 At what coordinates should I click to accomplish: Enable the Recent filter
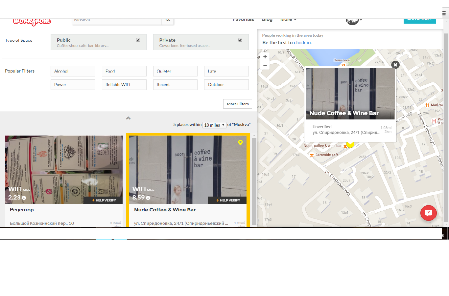[175, 85]
